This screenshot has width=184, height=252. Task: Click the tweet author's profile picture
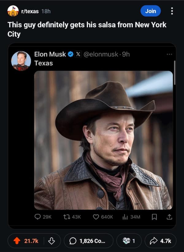coord(21,61)
